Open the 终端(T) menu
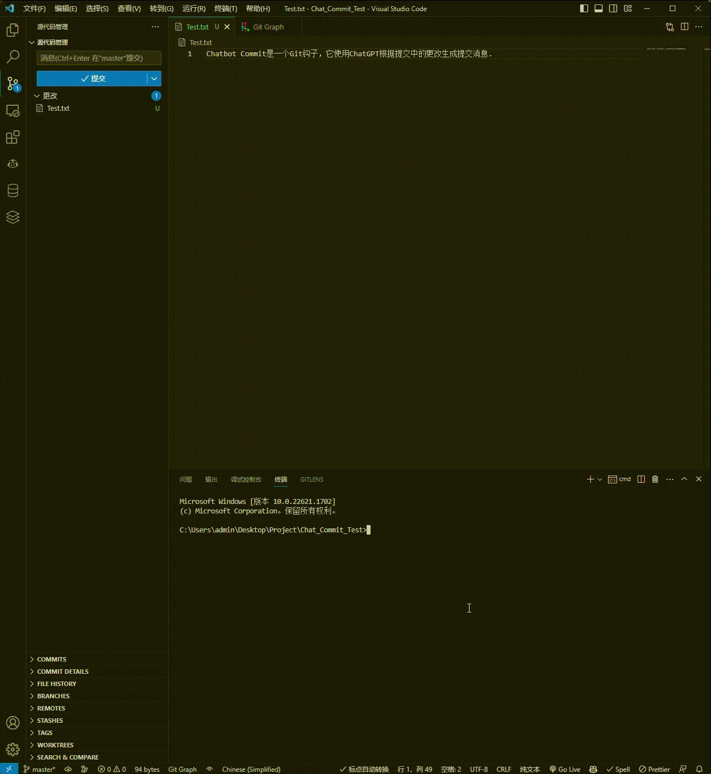Image resolution: width=711 pixels, height=774 pixels. click(225, 9)
